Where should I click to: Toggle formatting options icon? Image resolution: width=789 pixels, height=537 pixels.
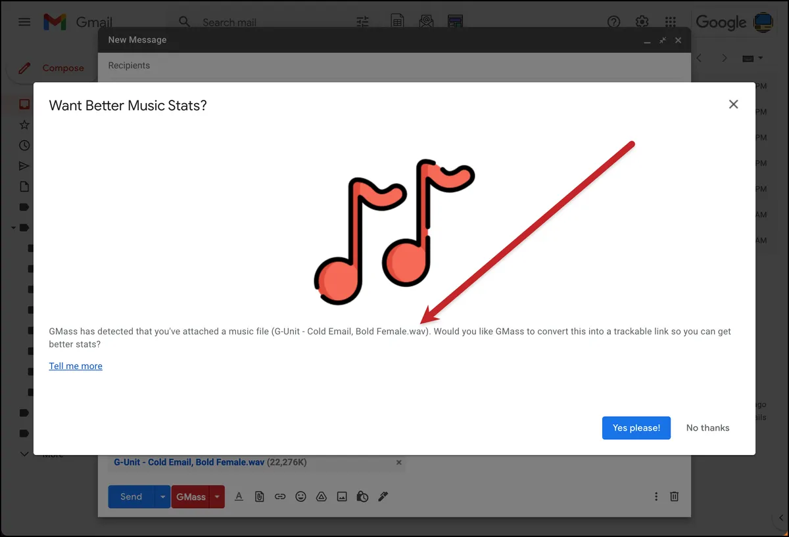point(239,497)
